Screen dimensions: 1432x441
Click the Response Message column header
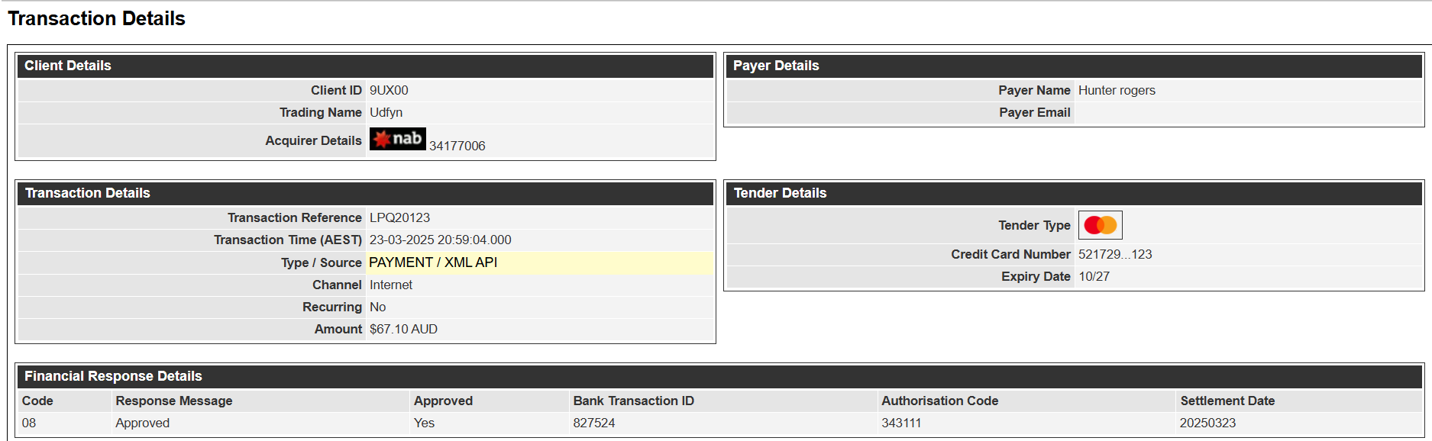point(174,401)
